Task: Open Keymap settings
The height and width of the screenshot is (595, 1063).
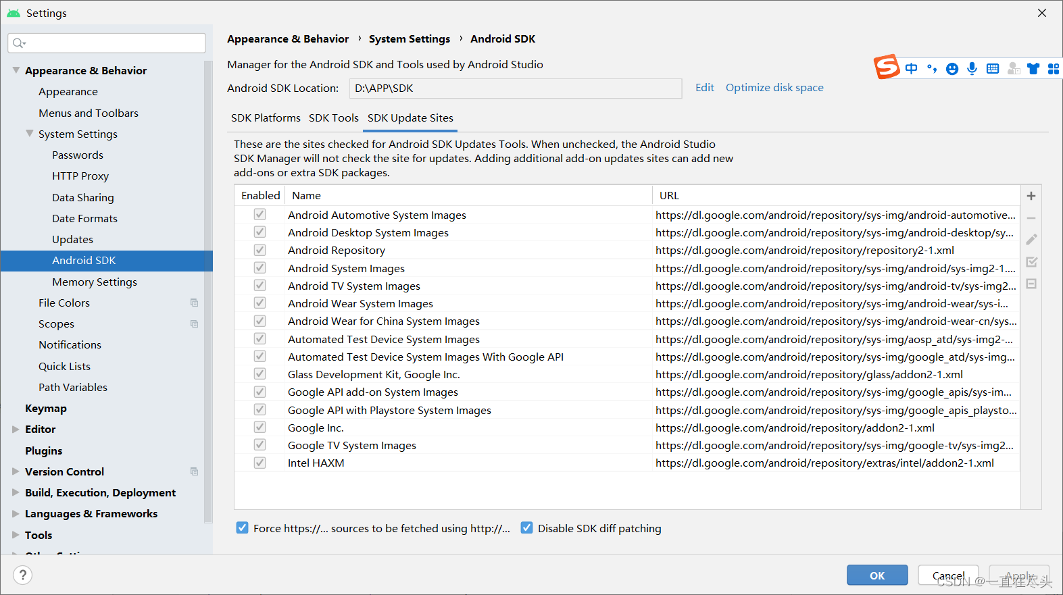Action: (46, 409)
